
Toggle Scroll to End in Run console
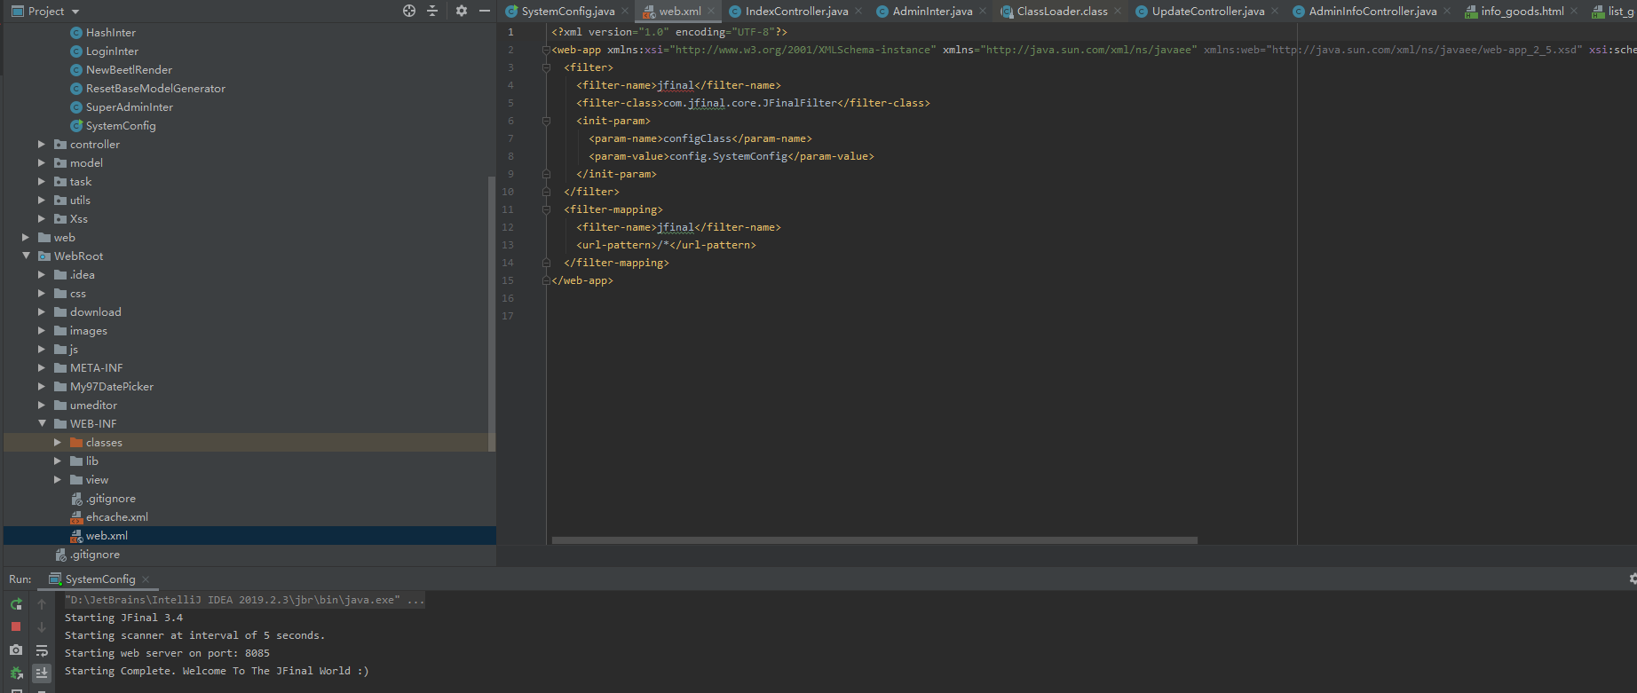pyautogui.click(x=42, y=673)
